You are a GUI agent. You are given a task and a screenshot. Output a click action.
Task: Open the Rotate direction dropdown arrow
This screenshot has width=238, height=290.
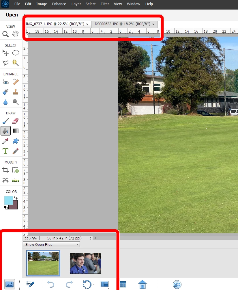pyautogui.click(x=94, y=284)
